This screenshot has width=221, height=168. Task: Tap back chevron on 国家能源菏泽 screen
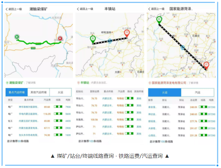[150, 9]
